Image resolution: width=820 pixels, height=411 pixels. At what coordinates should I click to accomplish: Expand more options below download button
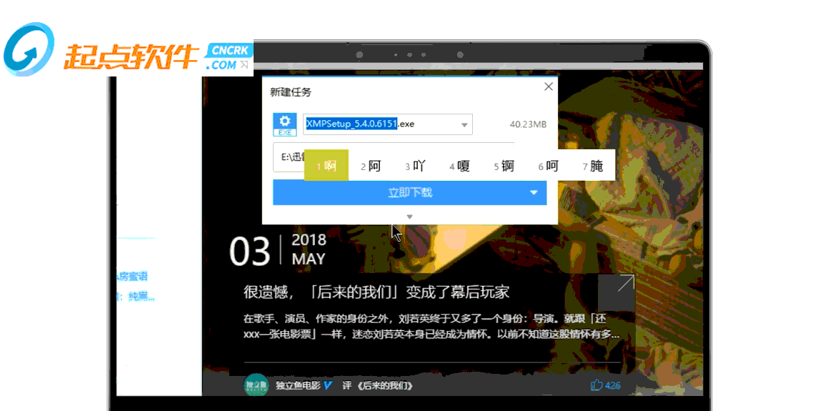pyautogui.click(x=409, y=217)
